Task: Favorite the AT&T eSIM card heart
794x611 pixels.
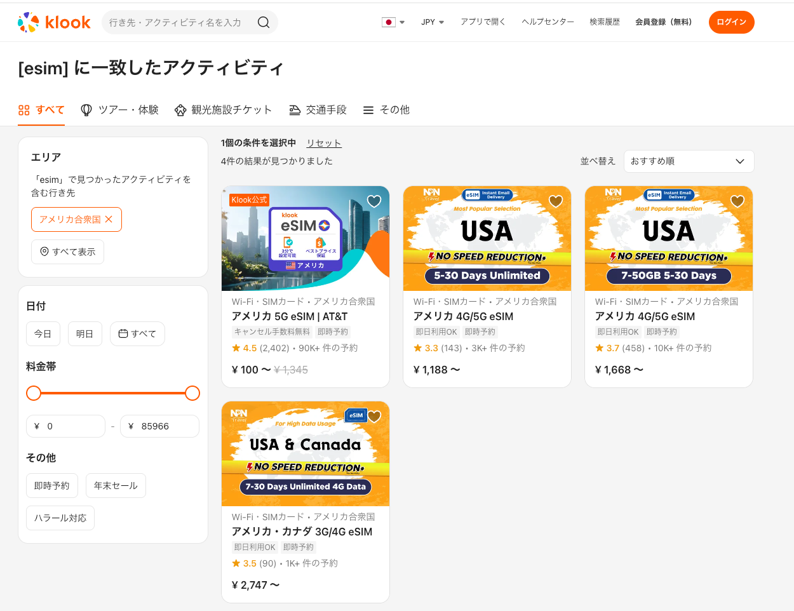Action: [374, 201]
